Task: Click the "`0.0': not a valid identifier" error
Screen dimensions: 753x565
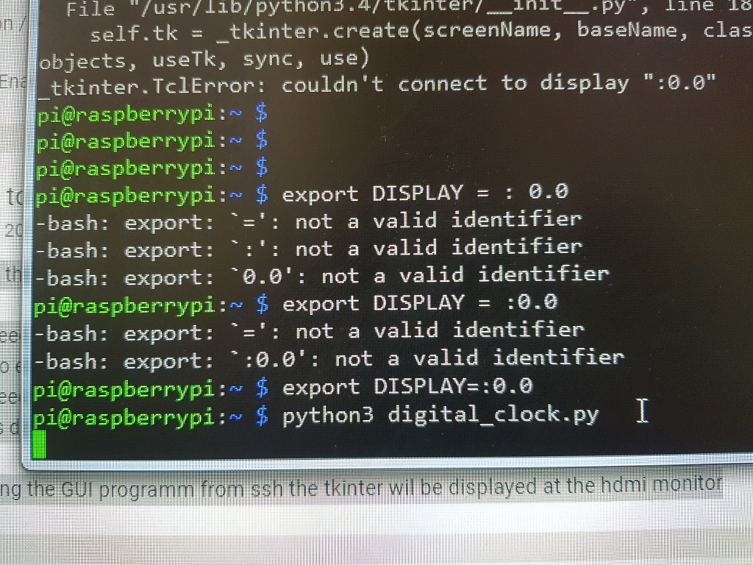Action: point(322,277)
